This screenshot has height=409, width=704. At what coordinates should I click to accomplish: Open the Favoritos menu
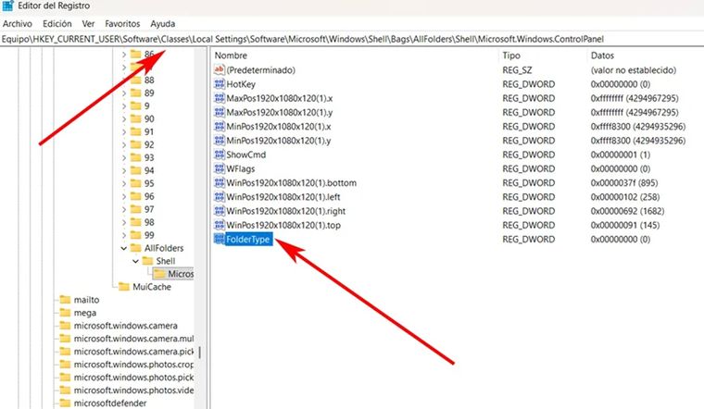click(x=123, y=23)
